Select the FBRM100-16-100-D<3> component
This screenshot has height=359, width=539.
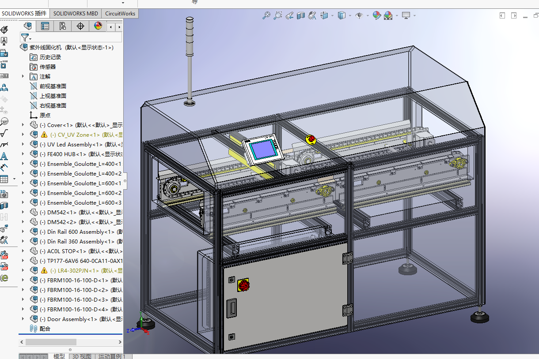[76, 299]
